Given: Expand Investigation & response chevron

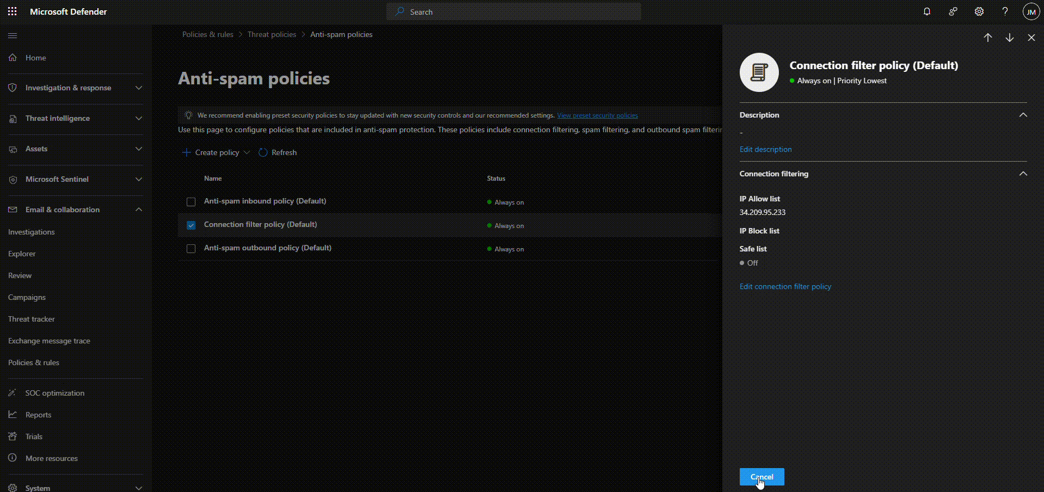Looking at the screenshot, I should coord(139,88).
